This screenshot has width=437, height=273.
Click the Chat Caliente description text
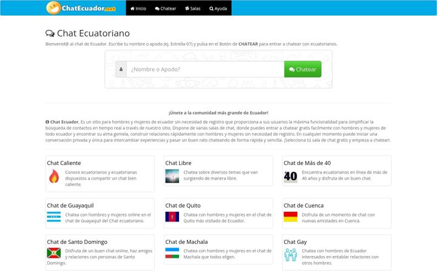101,178
